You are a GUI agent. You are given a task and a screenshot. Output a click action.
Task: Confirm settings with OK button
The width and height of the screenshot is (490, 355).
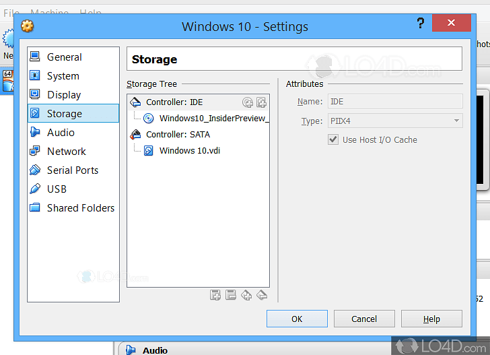(x=297, y=319)
